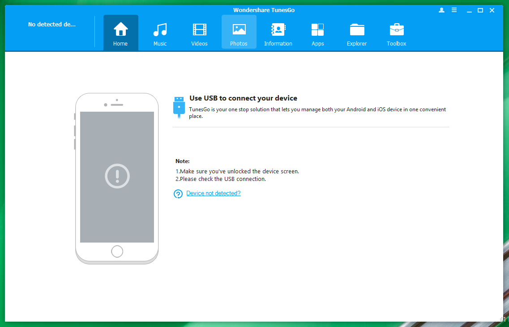Click the blue question mark help icon
Viewport: 509px width, 327px height.
coord(178,194)
